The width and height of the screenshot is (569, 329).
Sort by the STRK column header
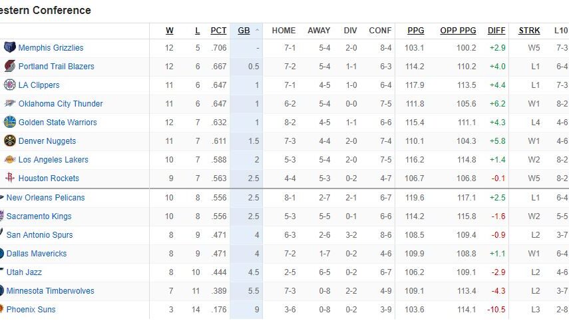[530, 31]
